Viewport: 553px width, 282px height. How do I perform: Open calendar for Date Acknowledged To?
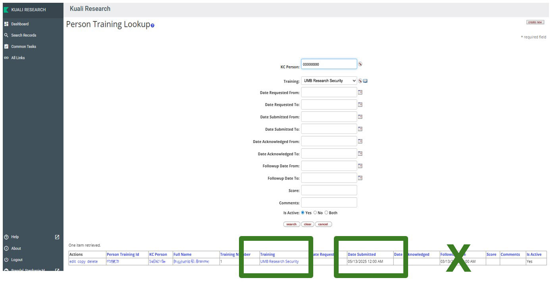(x=360, y=154)
